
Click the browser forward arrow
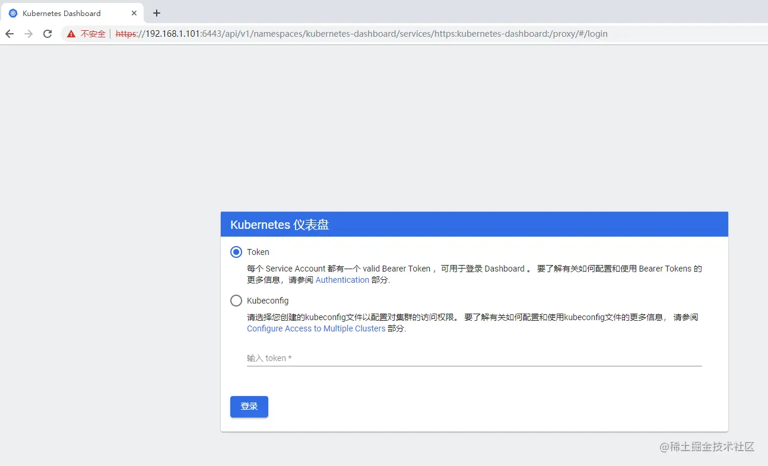(28, 34)
